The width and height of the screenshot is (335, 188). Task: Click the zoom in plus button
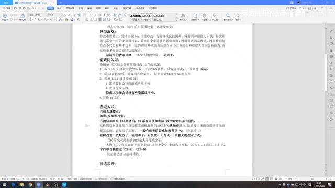tap(327, 179)
